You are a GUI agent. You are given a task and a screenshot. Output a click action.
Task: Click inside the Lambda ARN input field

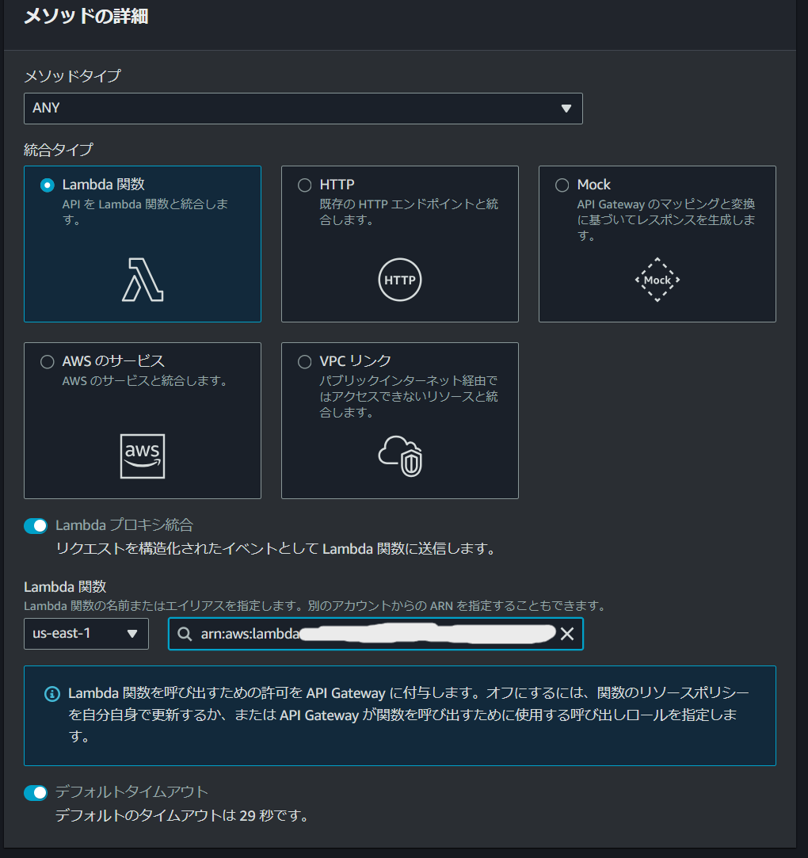click(x=356, y=634)
